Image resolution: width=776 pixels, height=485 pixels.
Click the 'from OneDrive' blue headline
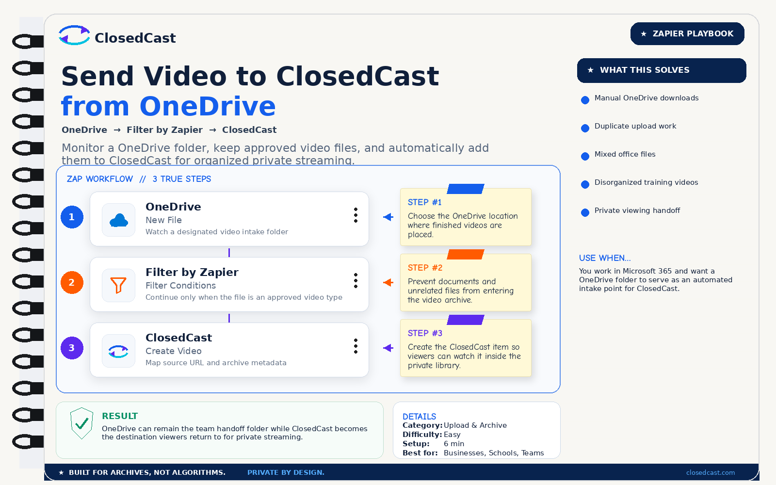(x=168, y=106)
